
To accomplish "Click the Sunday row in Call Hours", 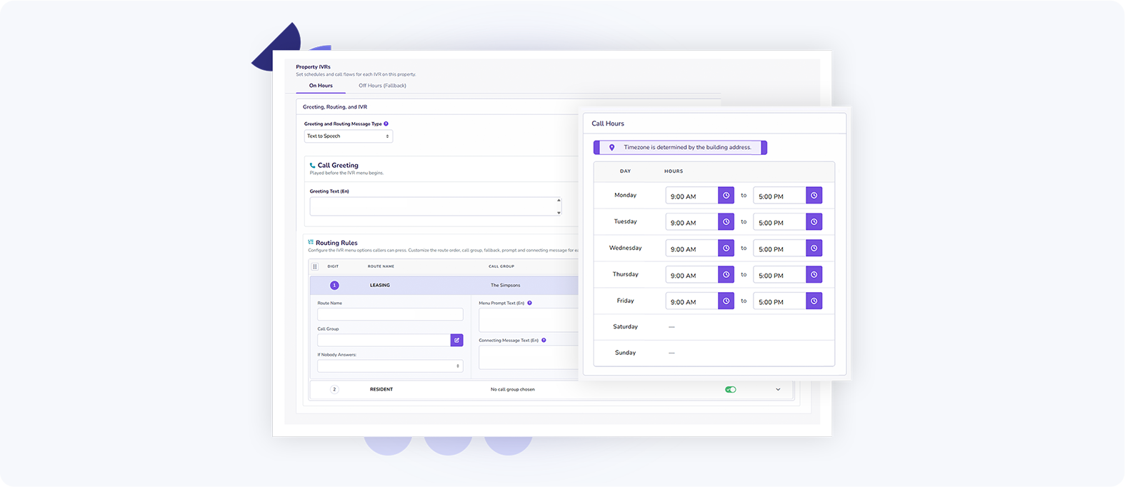I will click(714, 353).
